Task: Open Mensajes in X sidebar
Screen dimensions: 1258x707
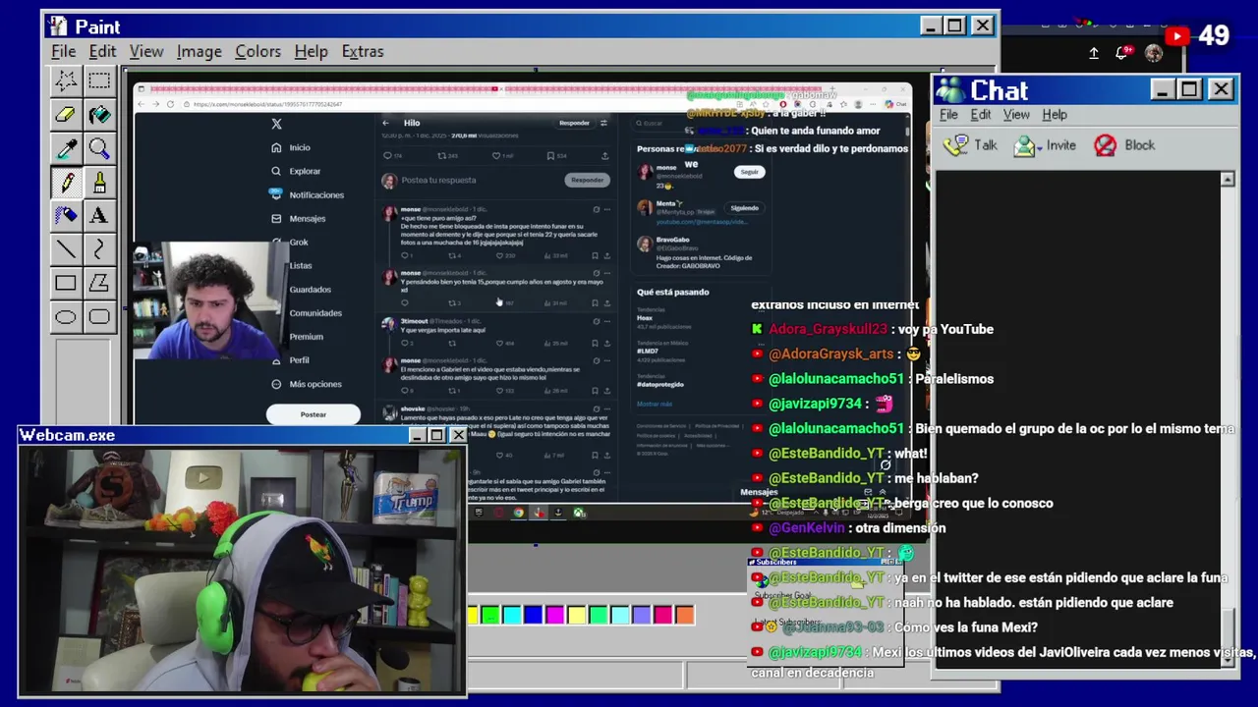Action: 298,218
